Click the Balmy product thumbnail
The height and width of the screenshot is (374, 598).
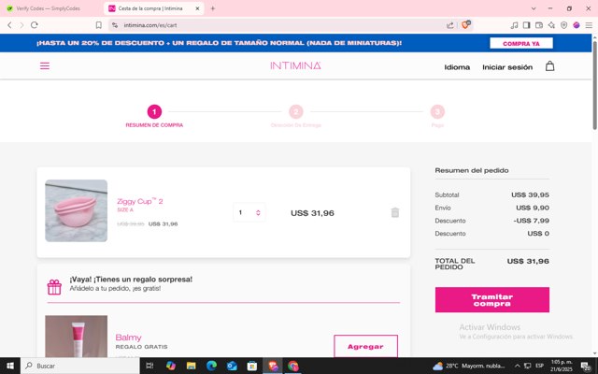[x=77, y=337]
